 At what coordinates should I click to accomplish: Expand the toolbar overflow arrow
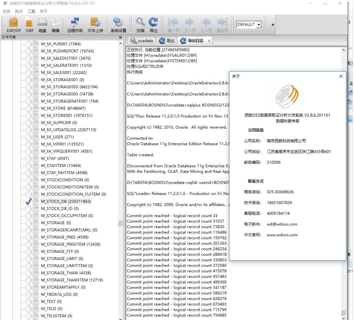(x=273, y=25)
